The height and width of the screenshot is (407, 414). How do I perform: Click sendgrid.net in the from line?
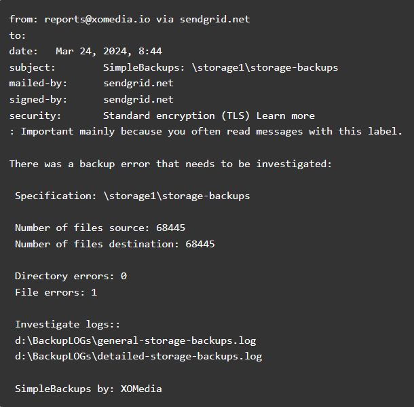tap(214, 19)
